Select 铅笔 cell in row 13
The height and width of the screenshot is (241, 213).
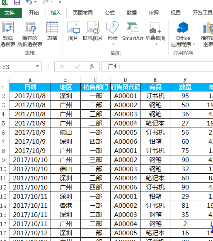tap(155, 197)
